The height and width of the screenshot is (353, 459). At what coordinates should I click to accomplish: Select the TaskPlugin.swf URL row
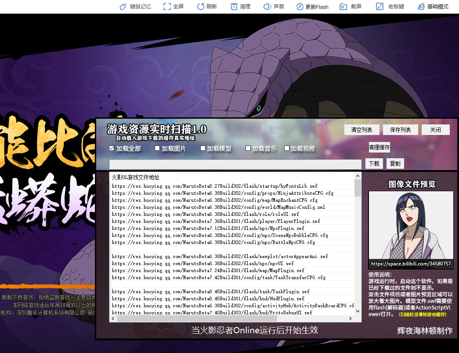[x=232, y=291]
